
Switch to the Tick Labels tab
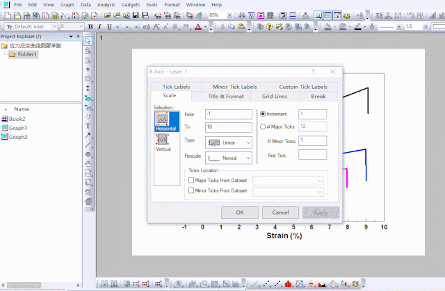[176, 87]
